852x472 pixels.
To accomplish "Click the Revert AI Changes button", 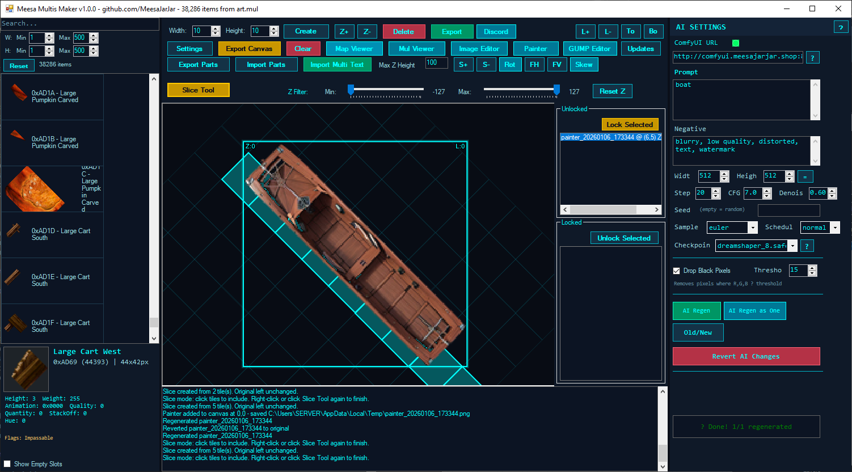I will point(746,356).
